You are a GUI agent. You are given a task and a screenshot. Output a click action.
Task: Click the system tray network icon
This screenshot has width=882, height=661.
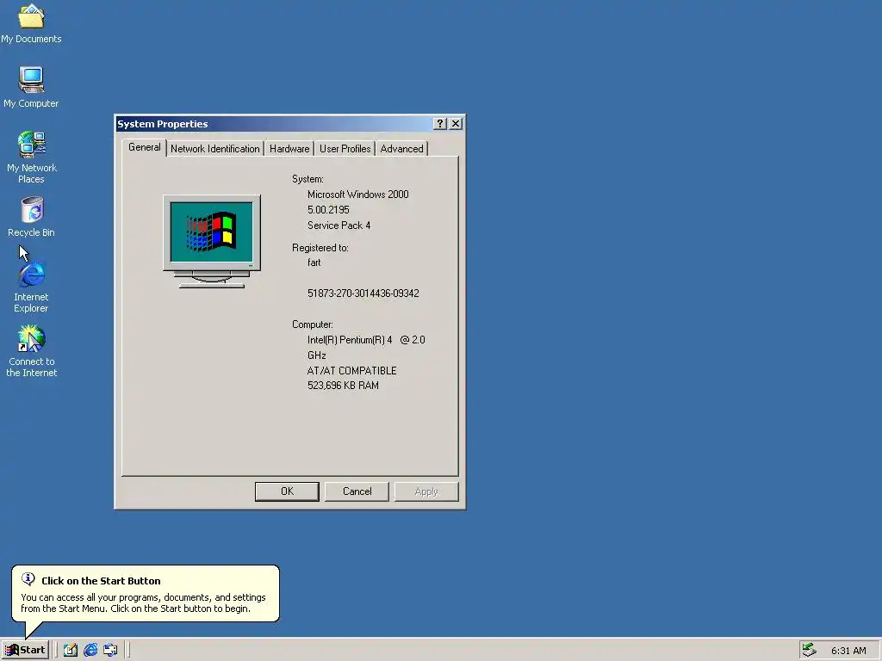point(810,650)
